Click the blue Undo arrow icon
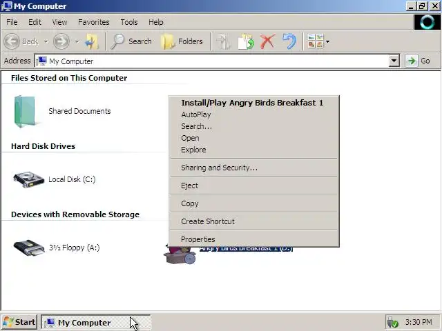The image size is (442, 331). 289,41
